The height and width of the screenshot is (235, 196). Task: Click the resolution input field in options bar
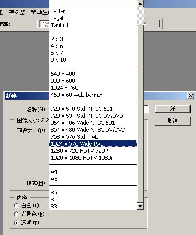point(25,24)
